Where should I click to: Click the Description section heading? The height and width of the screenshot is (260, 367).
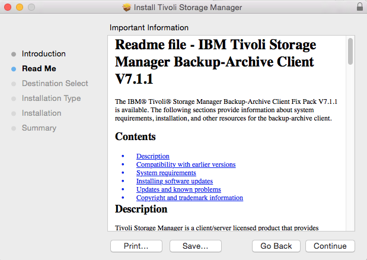pyautogui.click(x=141, y=209)
